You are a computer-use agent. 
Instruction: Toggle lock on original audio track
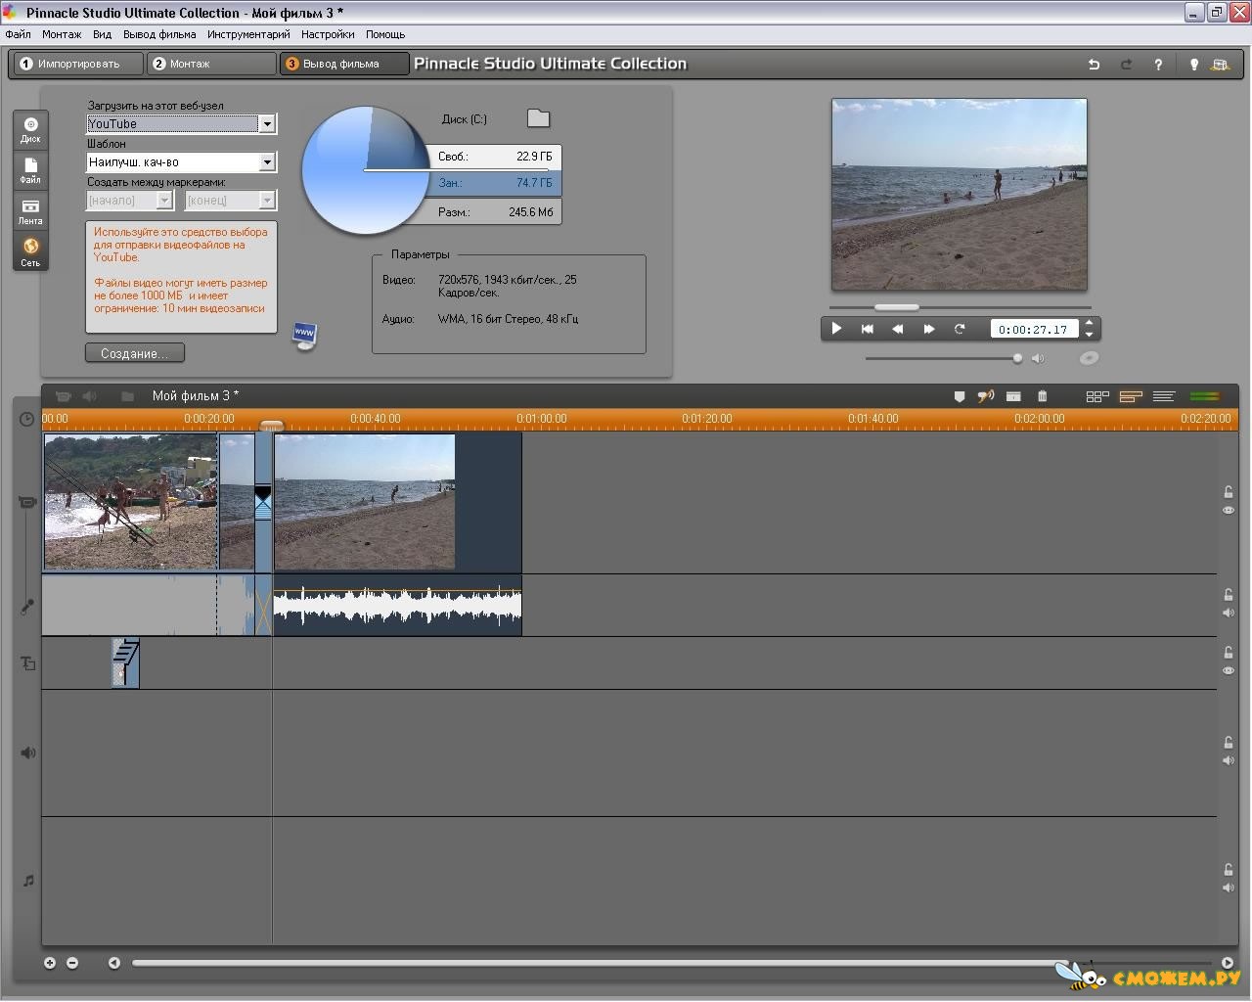click(1229, 595)
